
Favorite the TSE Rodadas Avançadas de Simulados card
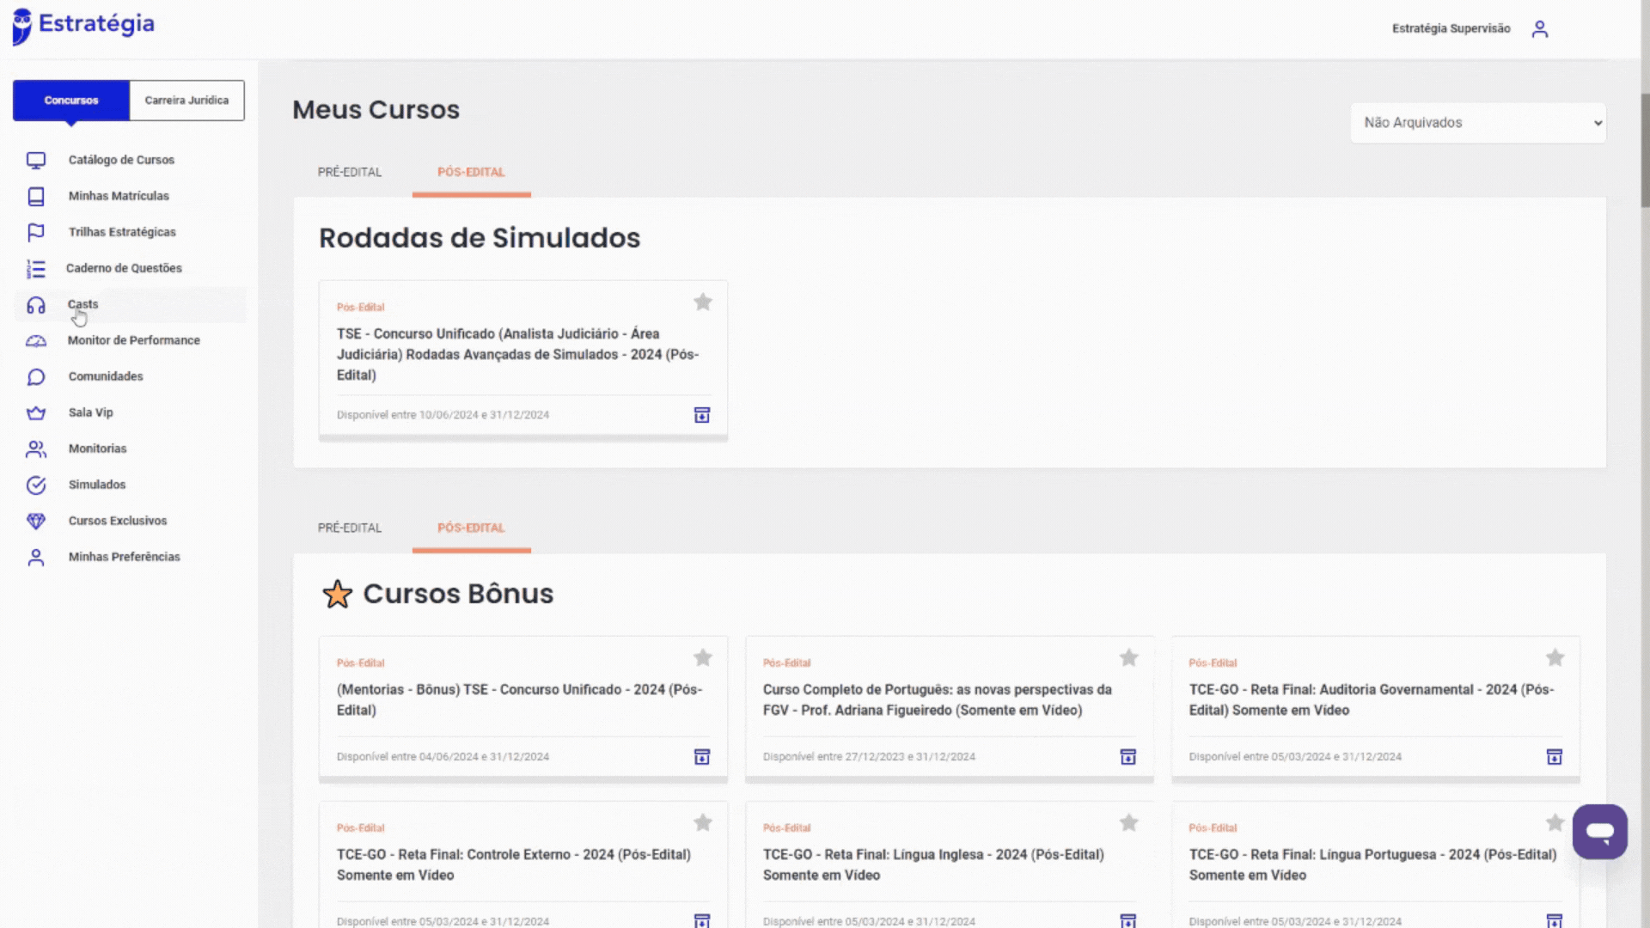702,302
